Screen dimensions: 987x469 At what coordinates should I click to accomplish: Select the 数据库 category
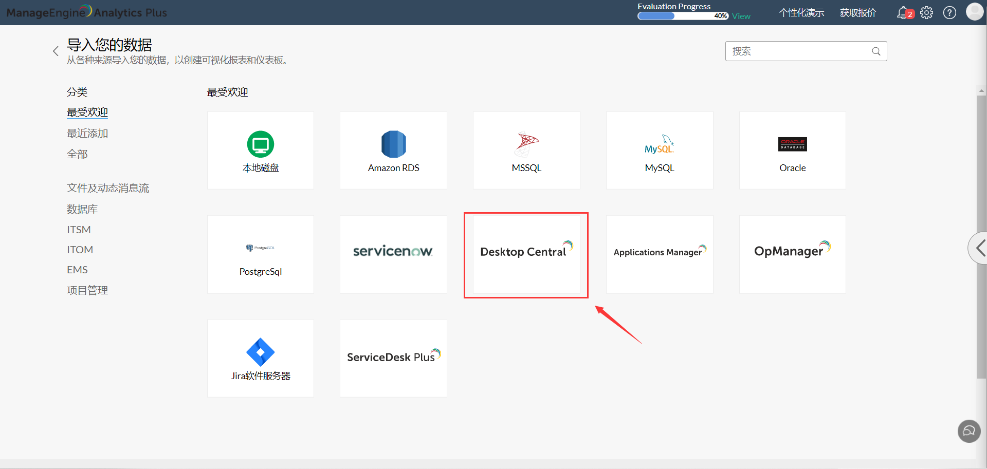tap(82, 209)
